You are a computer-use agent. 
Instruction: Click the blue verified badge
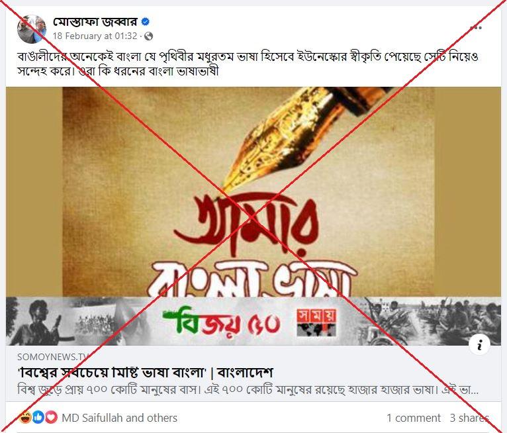tap(146, 22)
